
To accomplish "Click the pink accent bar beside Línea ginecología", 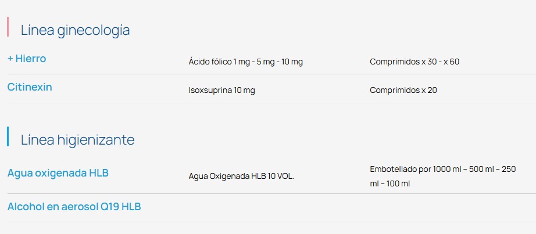I will pyautogui.click(x=8, y=27).
